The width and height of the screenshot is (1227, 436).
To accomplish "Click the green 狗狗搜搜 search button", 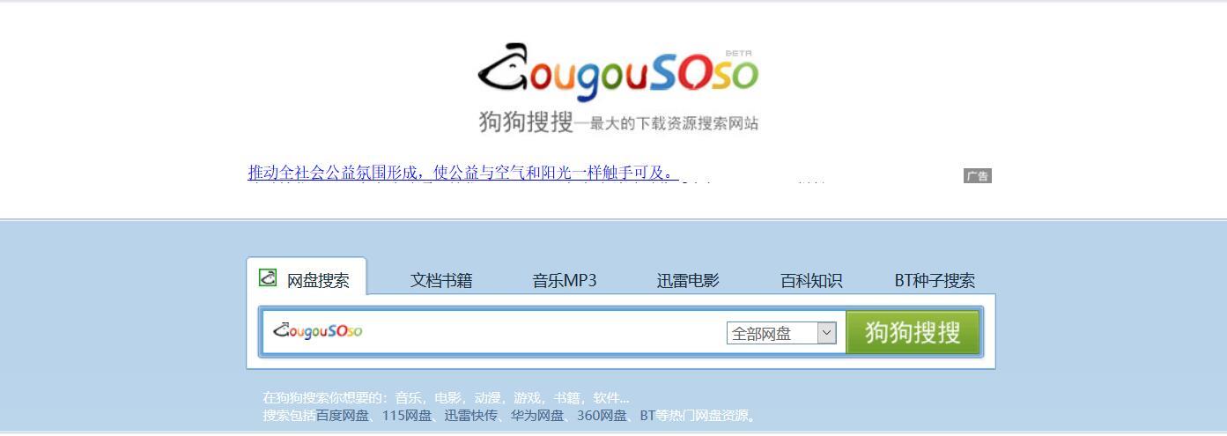I will [913, 332].
